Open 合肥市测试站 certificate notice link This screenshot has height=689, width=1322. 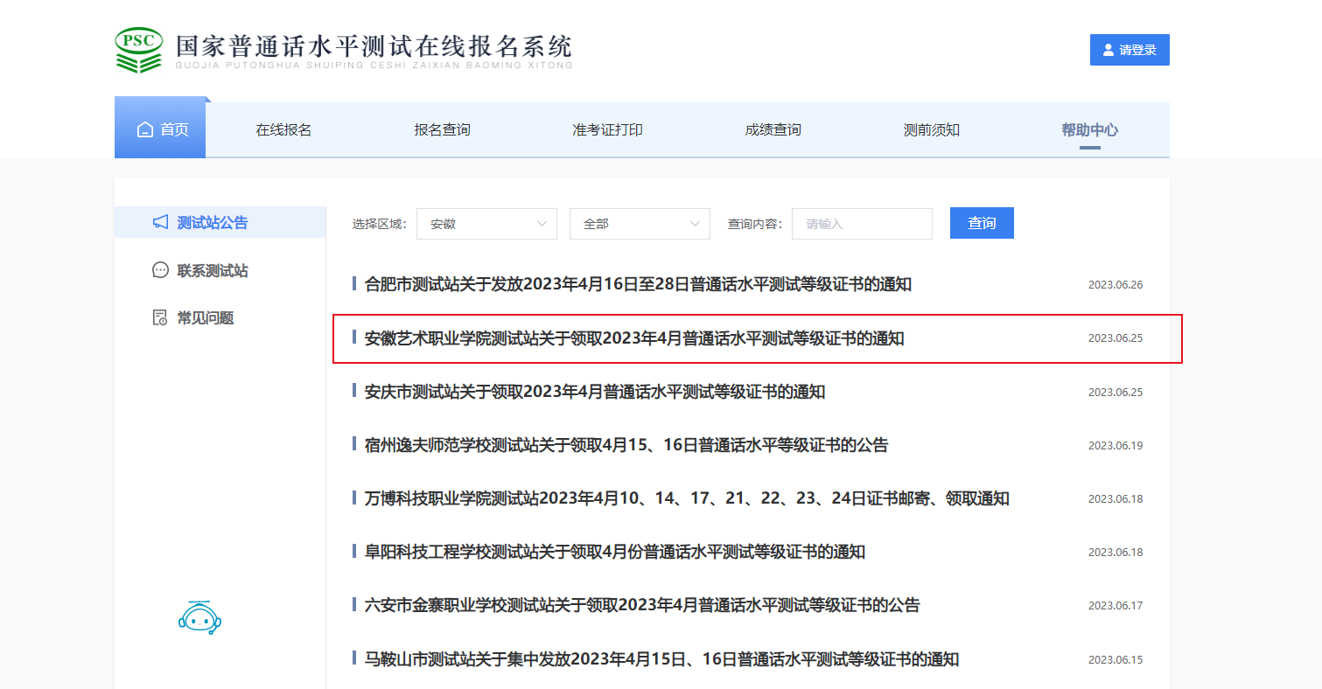[638, 284]
